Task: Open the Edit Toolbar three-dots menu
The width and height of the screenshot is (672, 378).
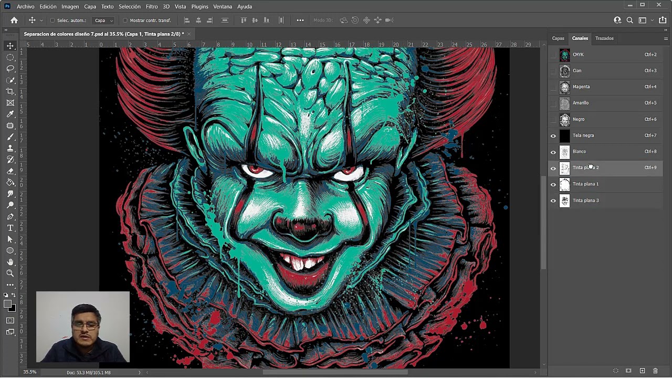Action: tap(10, 285)
